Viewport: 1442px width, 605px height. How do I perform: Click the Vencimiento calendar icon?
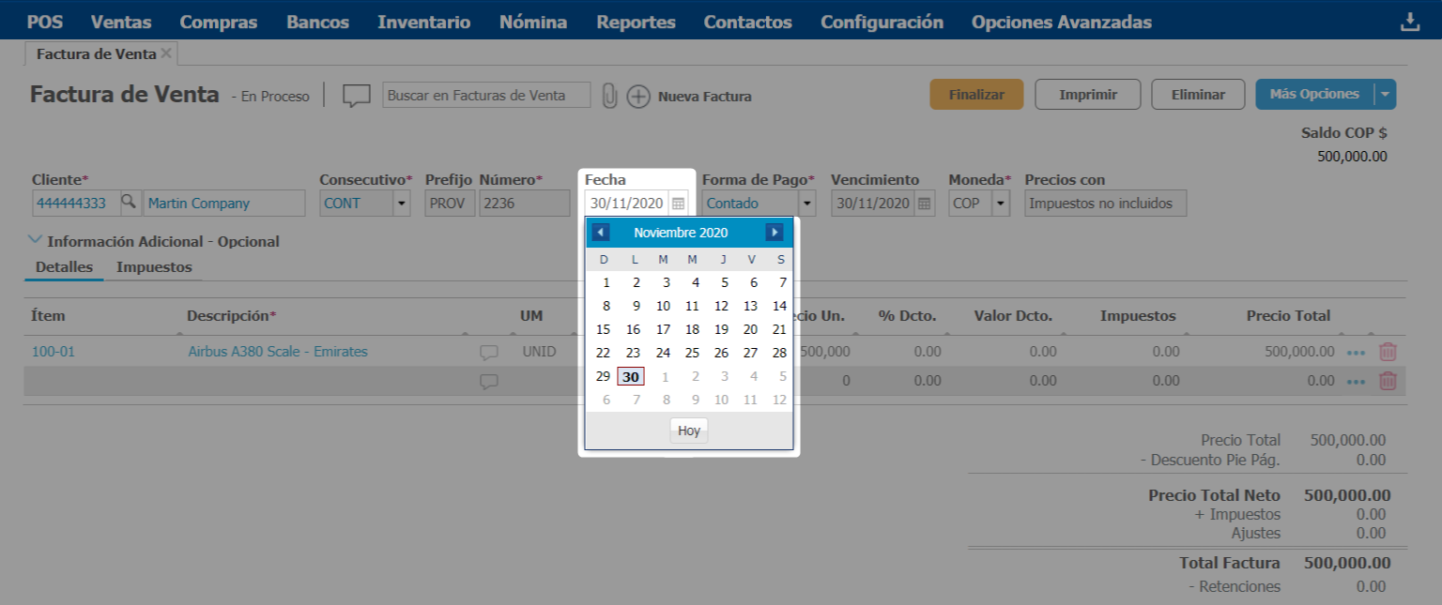(x=925, y=204)
